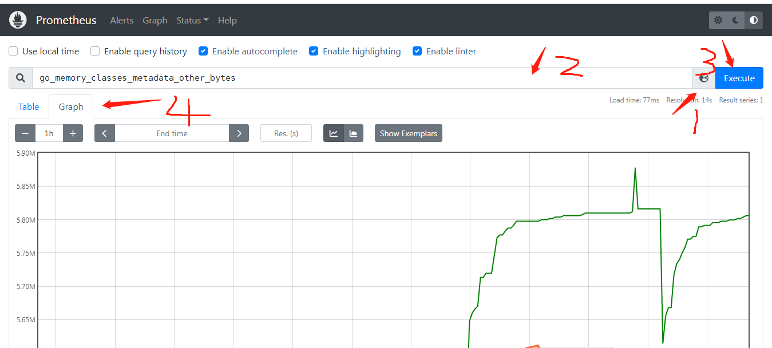Image resolution: width=772 pixels, height=348 pixels.
Task: Go to next end time
Action: pos(239,133)
